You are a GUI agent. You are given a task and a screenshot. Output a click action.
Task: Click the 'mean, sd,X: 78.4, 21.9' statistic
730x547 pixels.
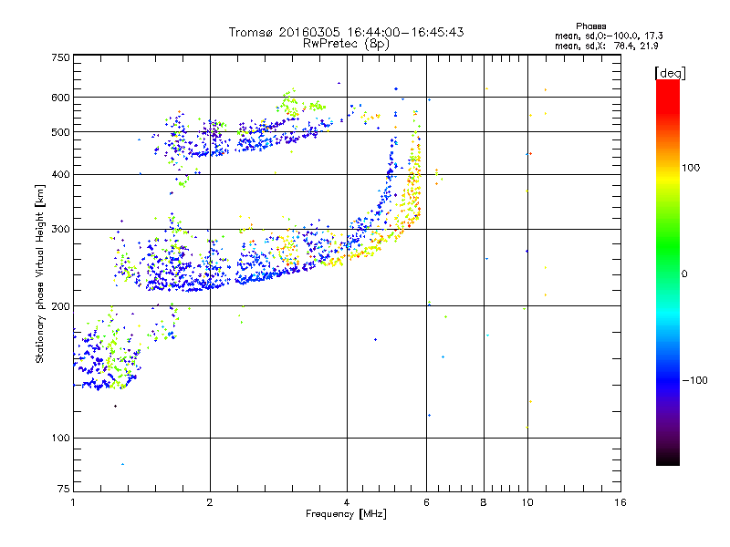click(606, 46)
